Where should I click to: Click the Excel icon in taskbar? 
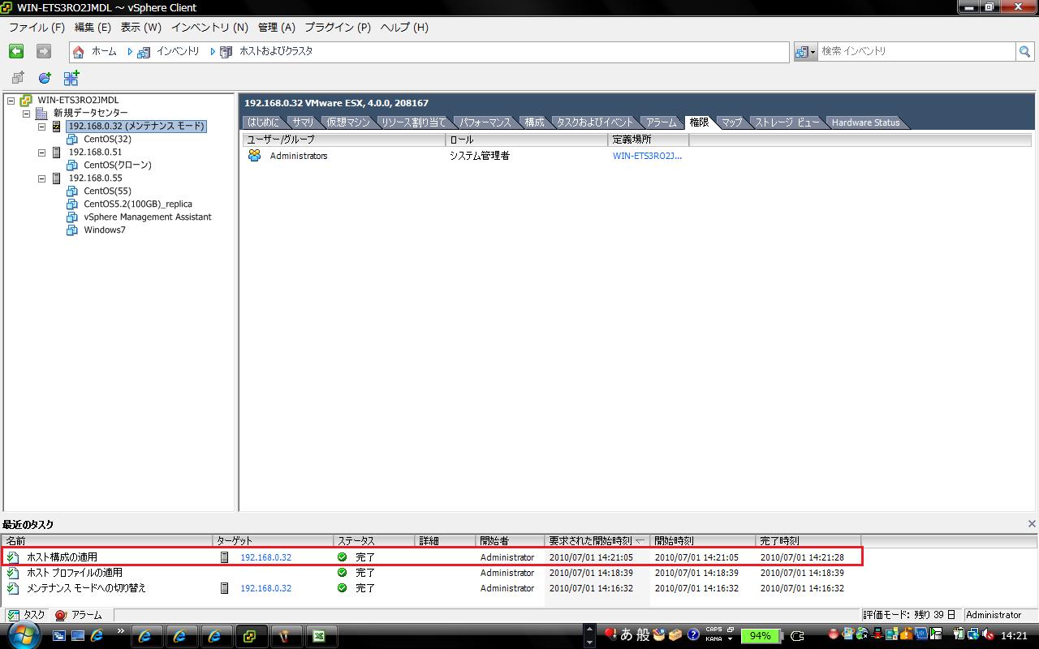320,636
